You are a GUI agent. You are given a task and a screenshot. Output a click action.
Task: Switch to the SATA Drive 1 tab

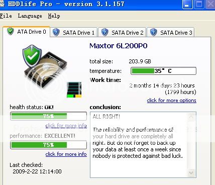[73, 32]
